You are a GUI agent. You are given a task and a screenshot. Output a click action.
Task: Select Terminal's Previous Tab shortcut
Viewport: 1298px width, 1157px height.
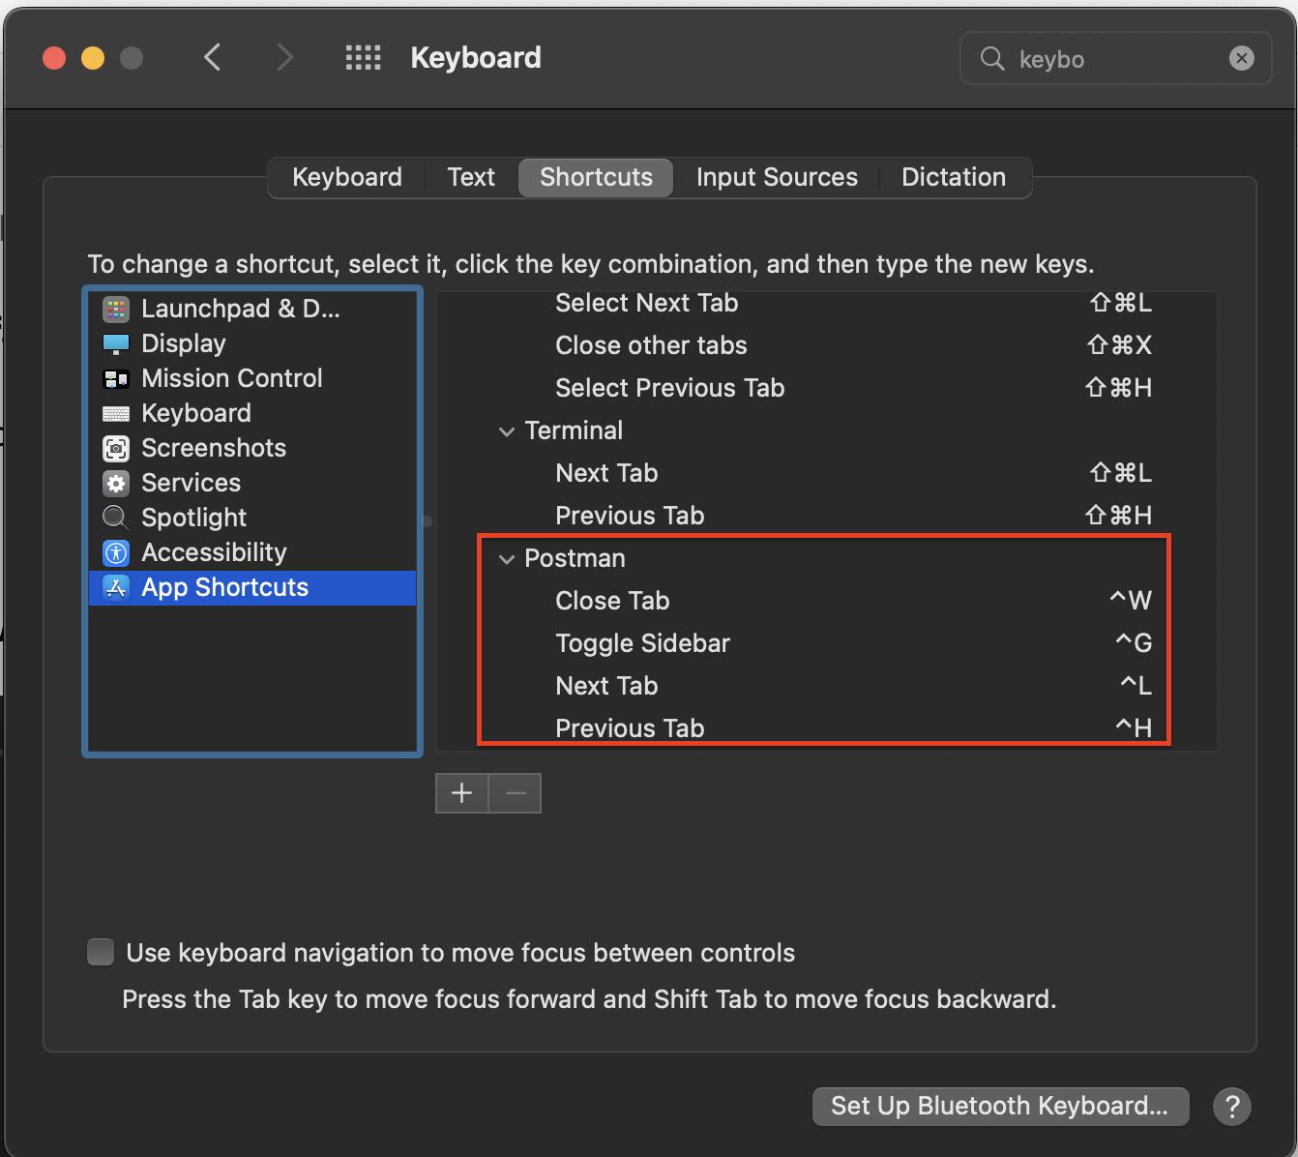coord(826,516)
